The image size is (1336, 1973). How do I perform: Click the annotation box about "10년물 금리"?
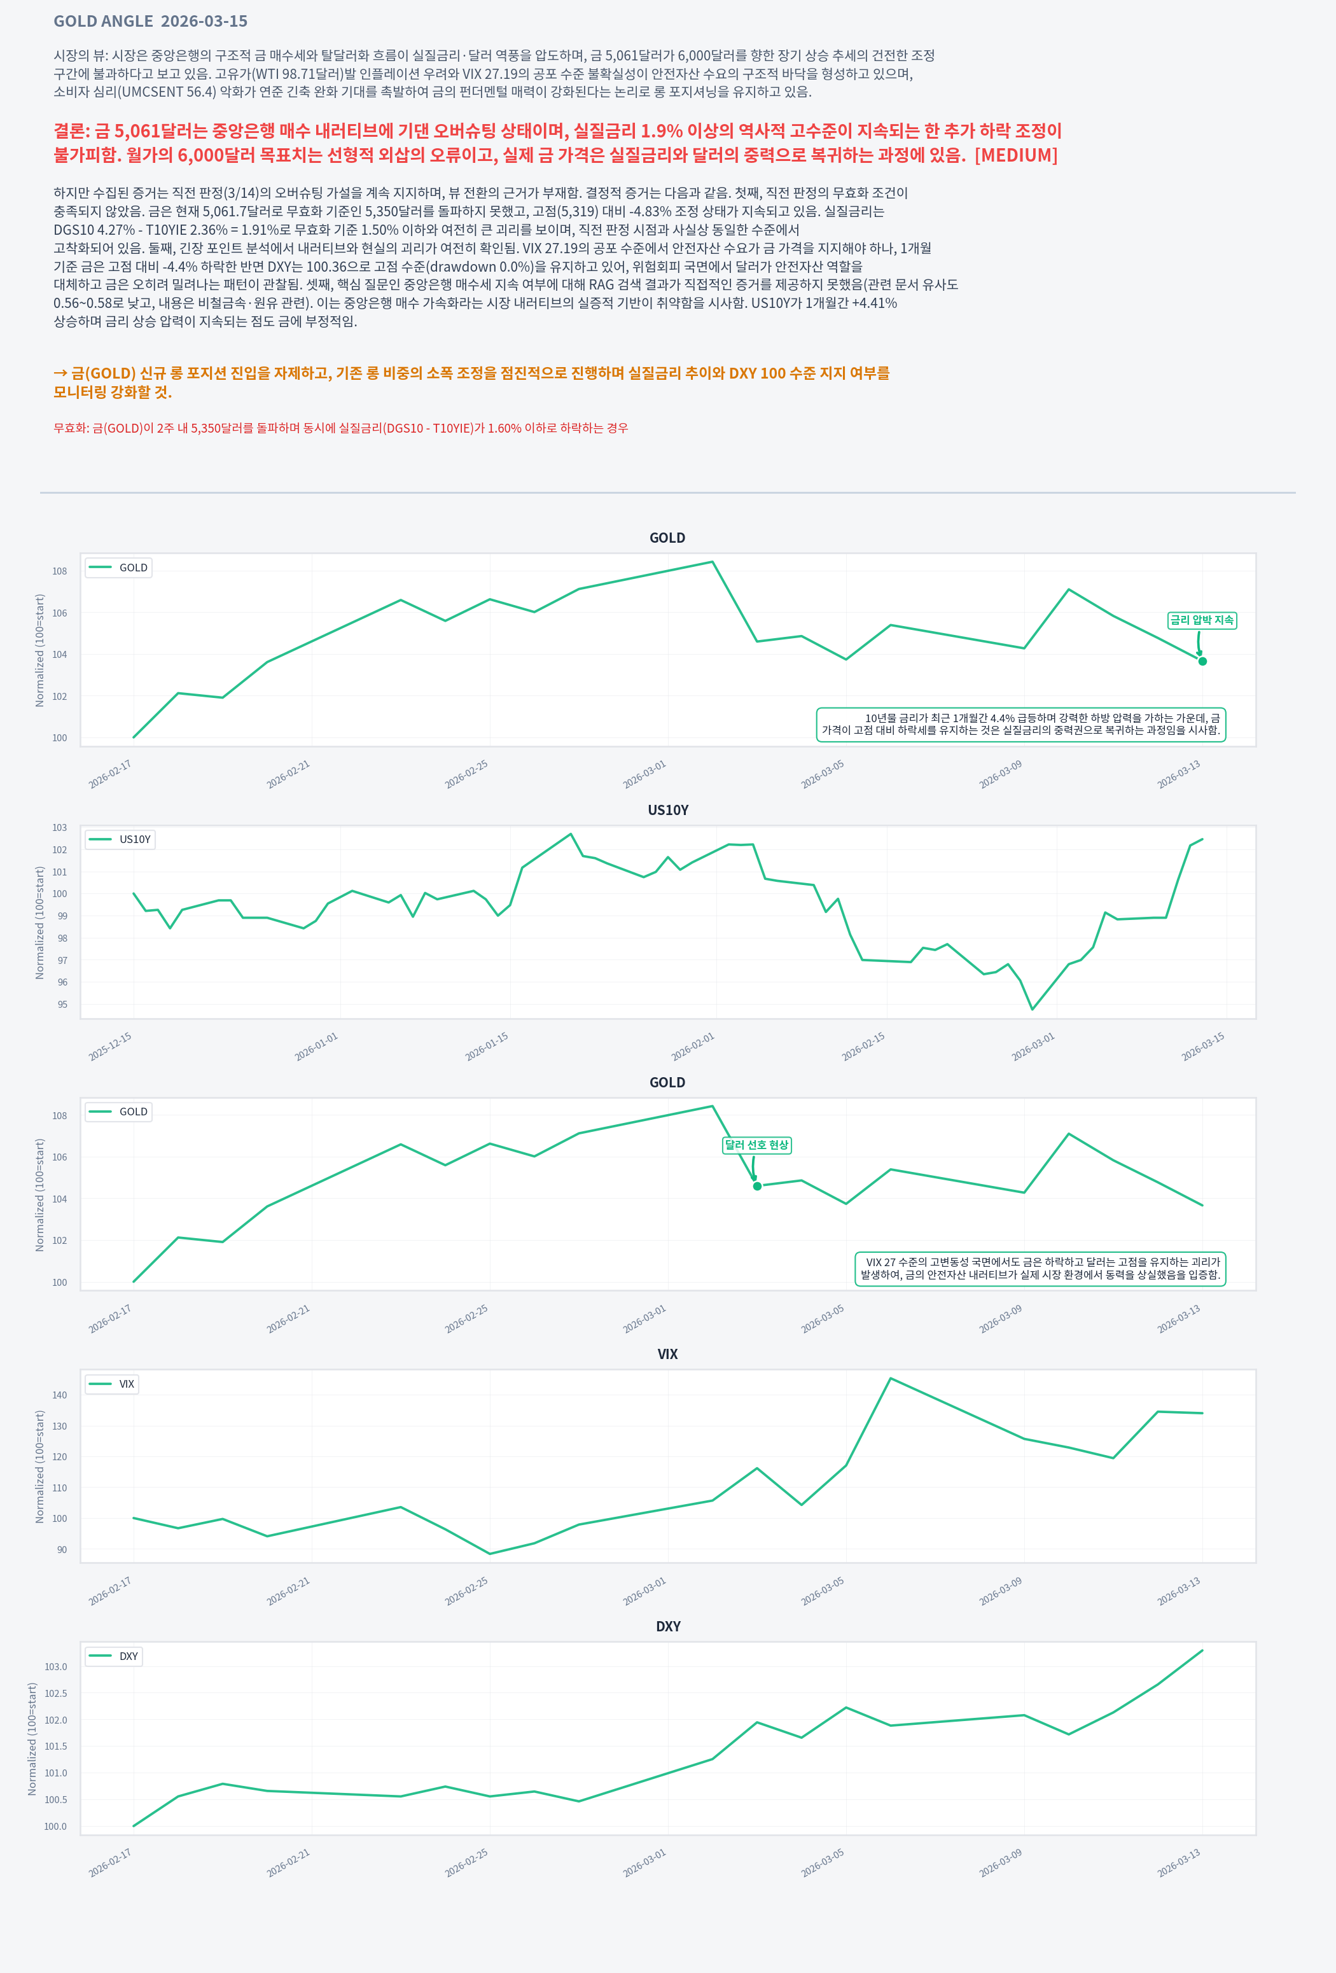tap(1020, 724)
